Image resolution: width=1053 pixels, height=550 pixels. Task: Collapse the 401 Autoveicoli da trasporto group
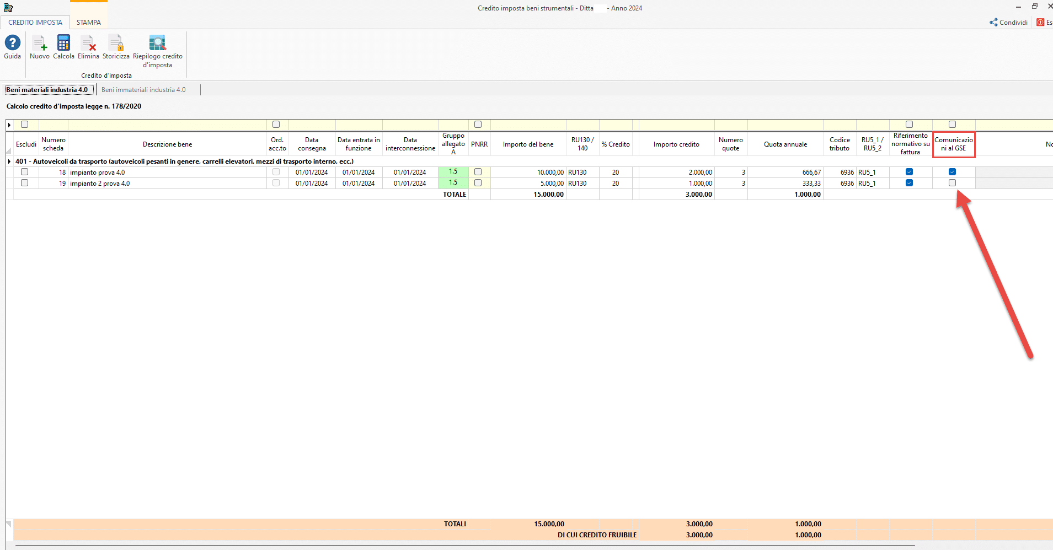pyautogui.click(x=9, y=161)
